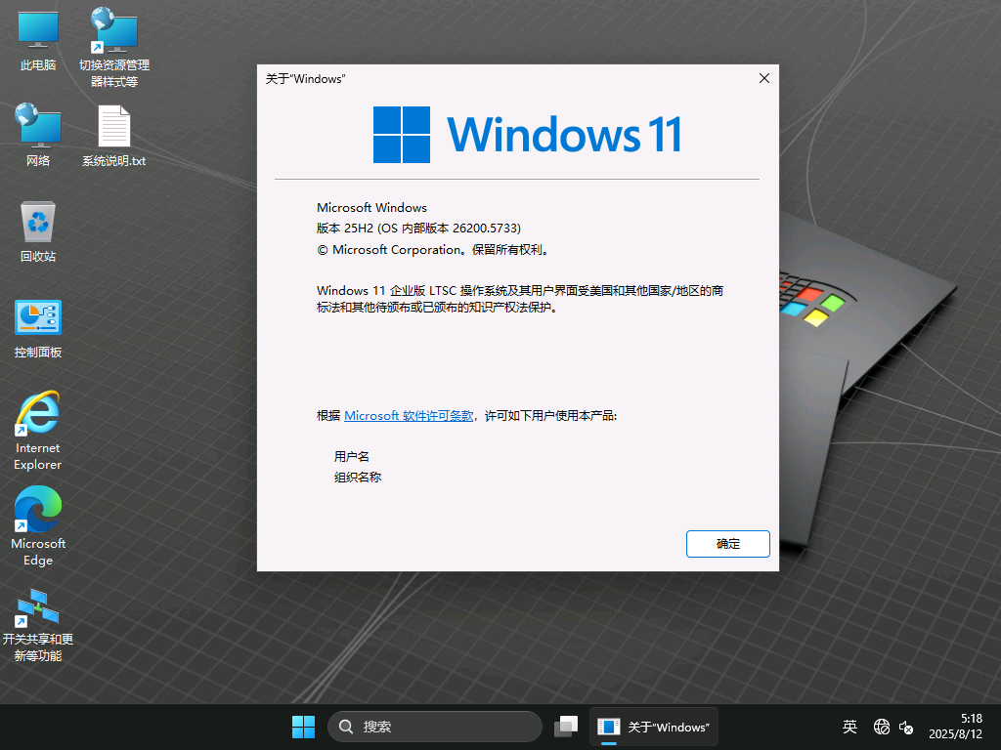Click the Microsoft Corporation copyright line

tap(433, 250)
